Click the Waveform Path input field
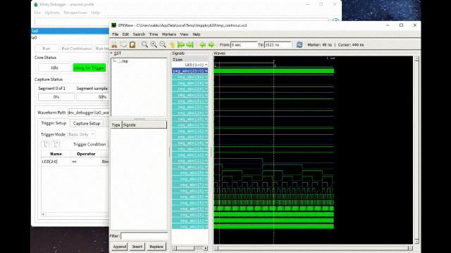This screenshot has width=451, height=253. [88, 112]
